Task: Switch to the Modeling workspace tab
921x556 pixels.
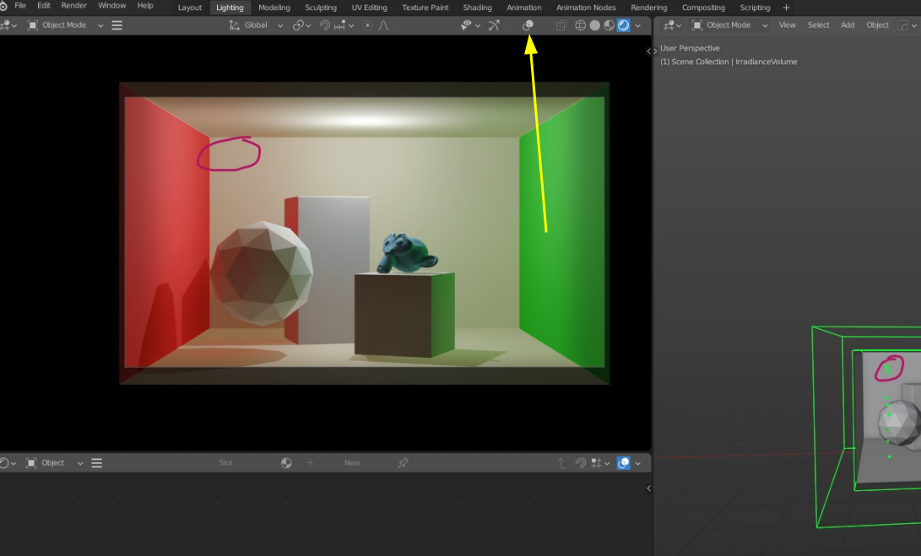Action: 274,8
